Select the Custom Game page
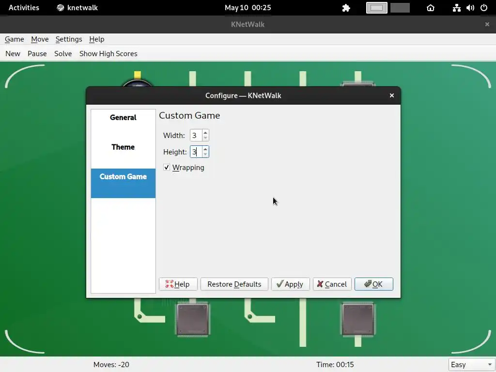The height and width of the screenshot is (372, 496). (123, 183)
